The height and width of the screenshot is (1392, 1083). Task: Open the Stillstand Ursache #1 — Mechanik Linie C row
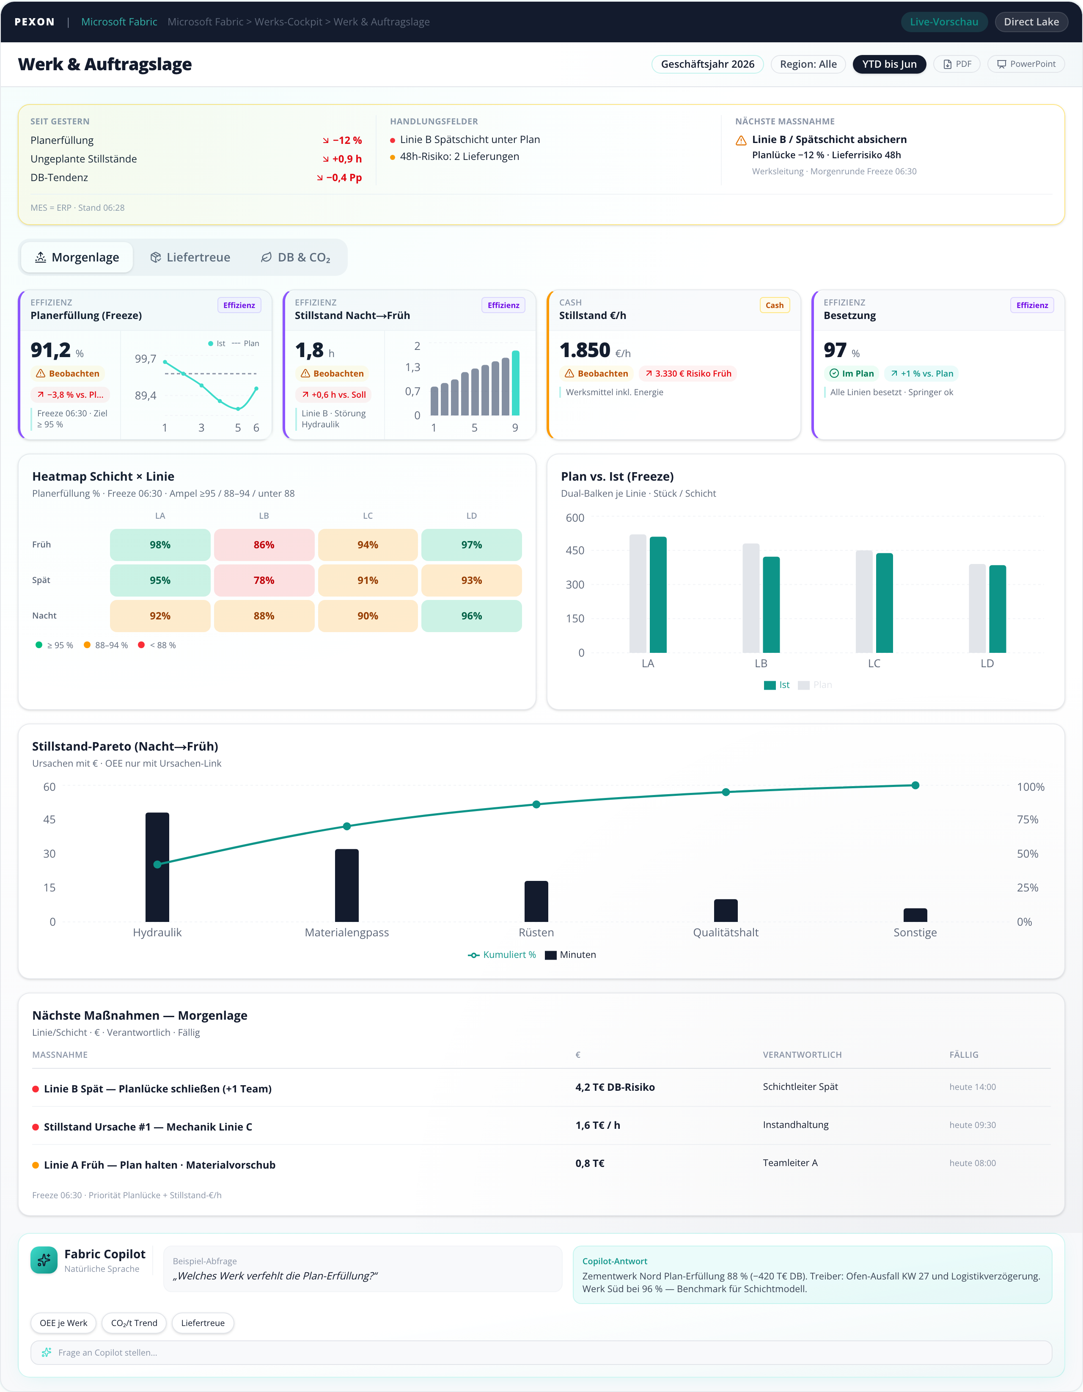(541, 1126)
